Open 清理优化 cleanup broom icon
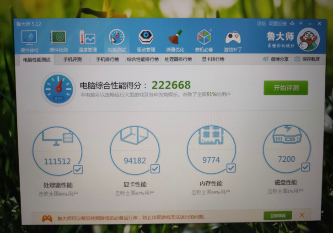Viewport: 333px width, 233px height. pyautogui.click(x=175, y=37)
